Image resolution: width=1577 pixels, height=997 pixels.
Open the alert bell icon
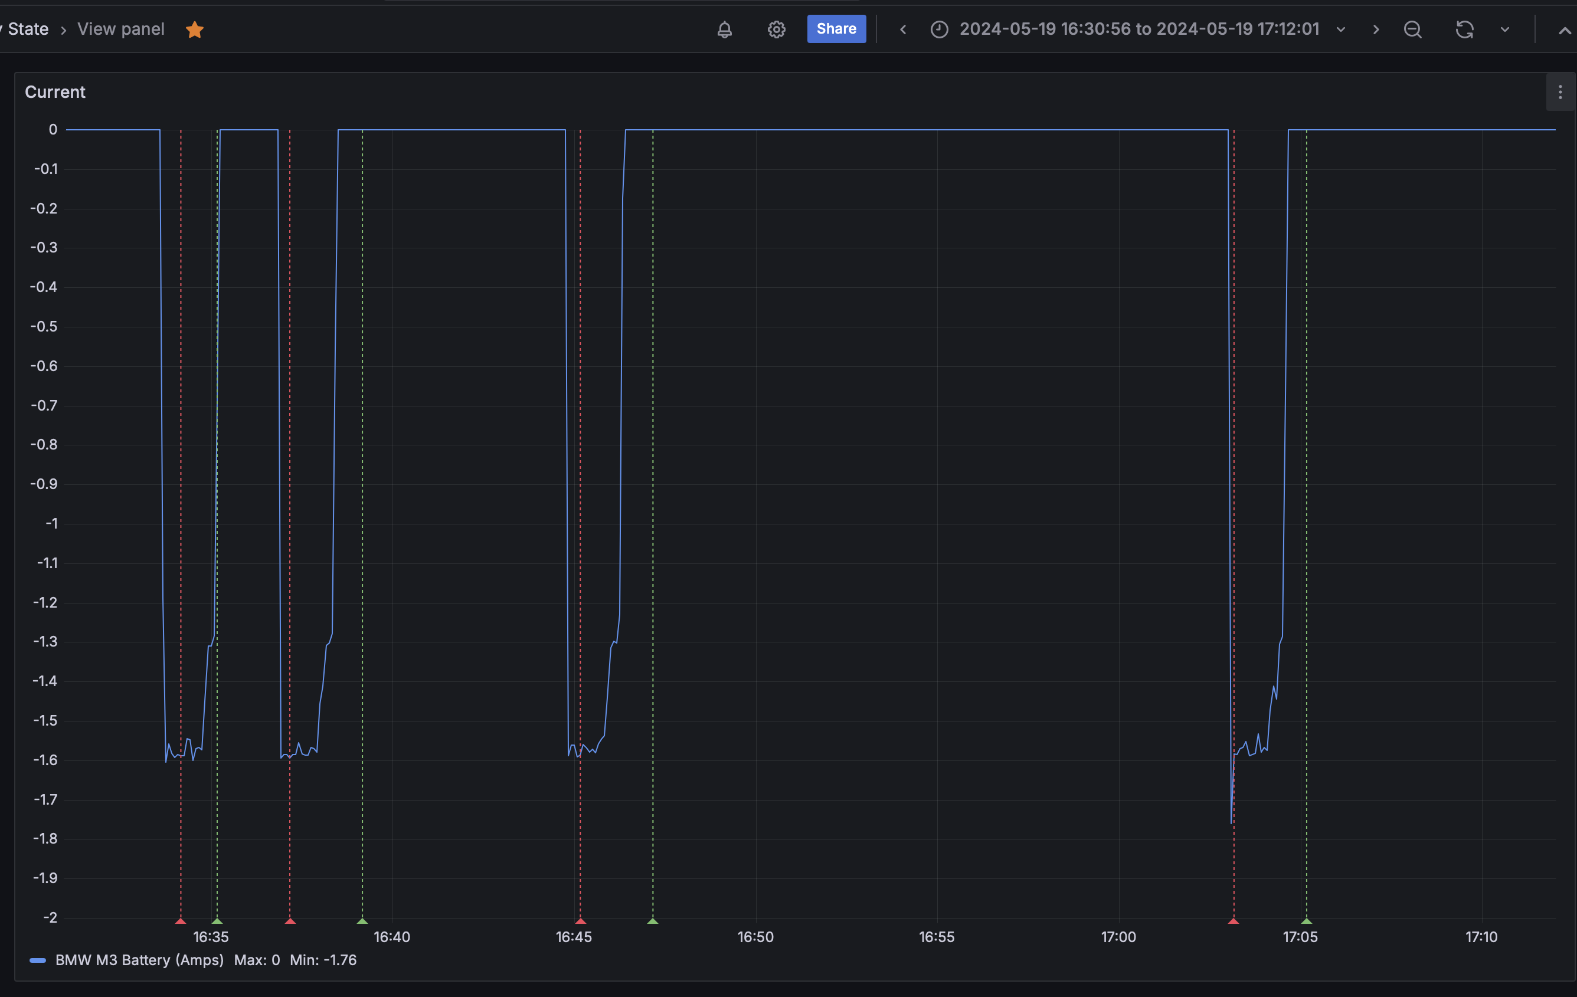pyautogui.click(x=724, y=29)
